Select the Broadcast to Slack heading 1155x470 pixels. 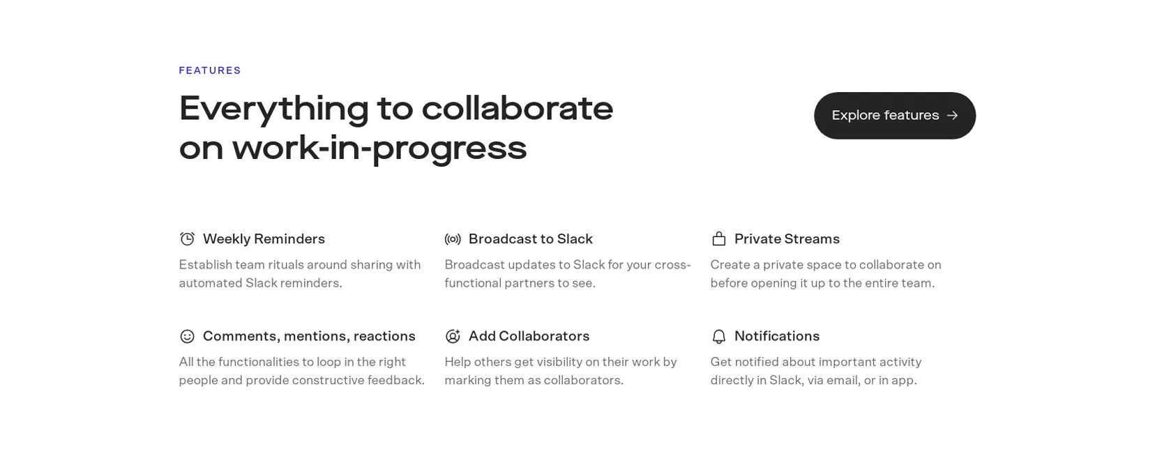pyautogui.click(x=530, y=239)
